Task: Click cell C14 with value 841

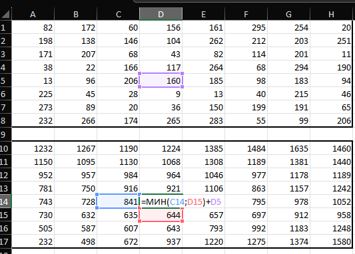Action: point(118,201)
